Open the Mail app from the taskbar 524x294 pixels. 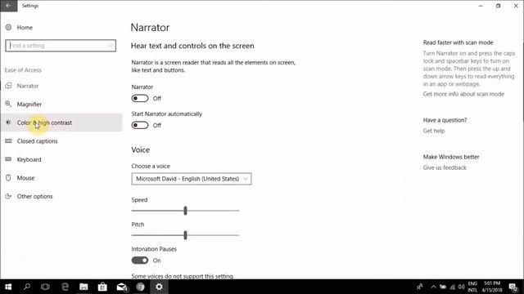(x=122, y=287)
